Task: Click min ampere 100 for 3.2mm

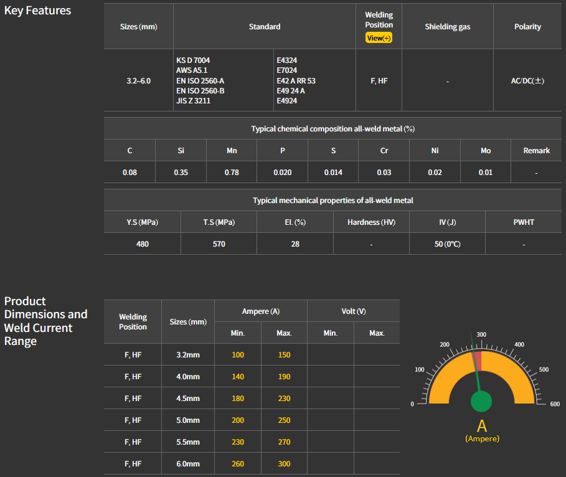Action: click(238, 355)
